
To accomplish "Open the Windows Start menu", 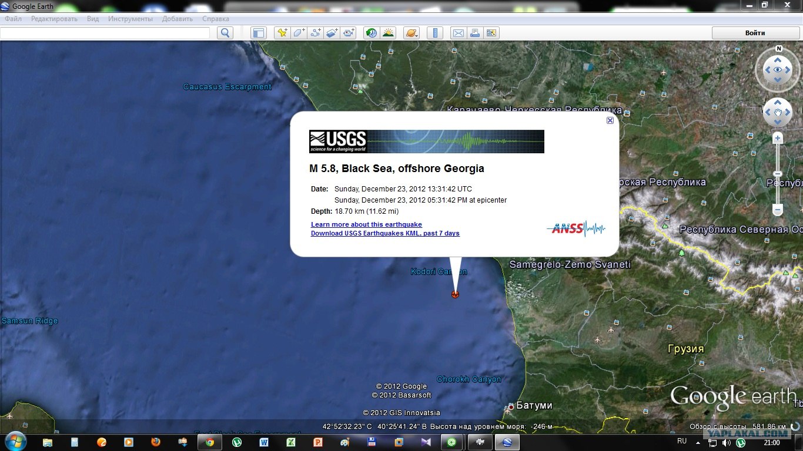I will [x=15, y=441].
